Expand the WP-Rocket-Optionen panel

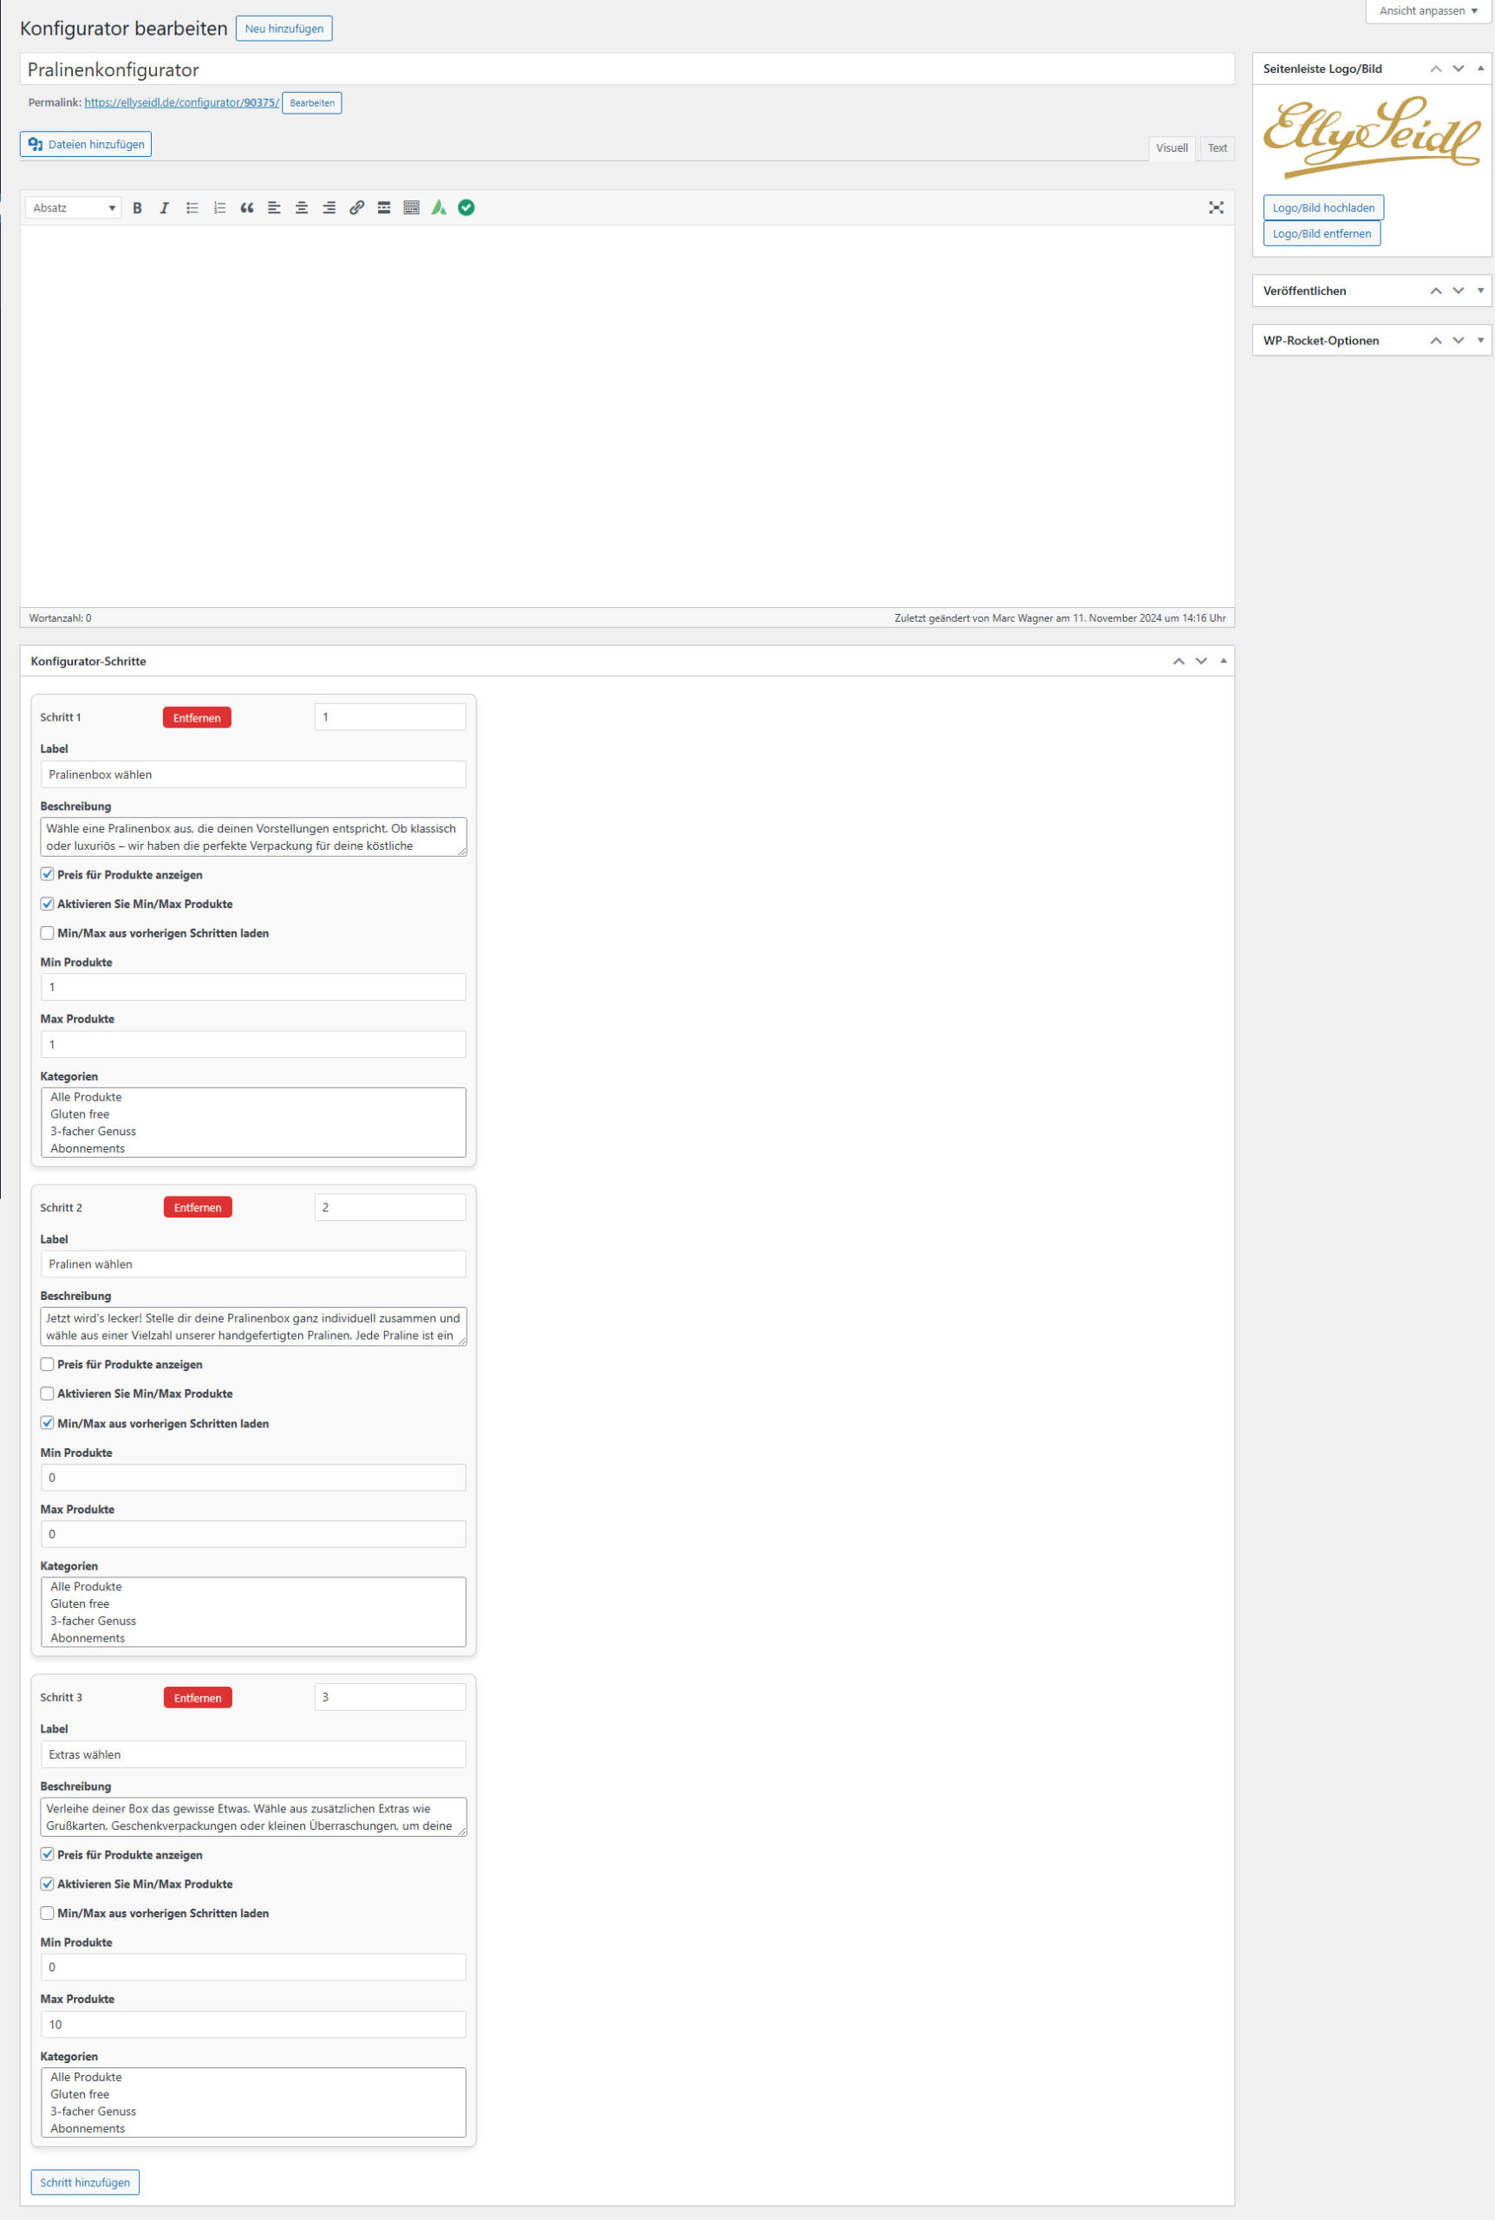coord(1481,340)
